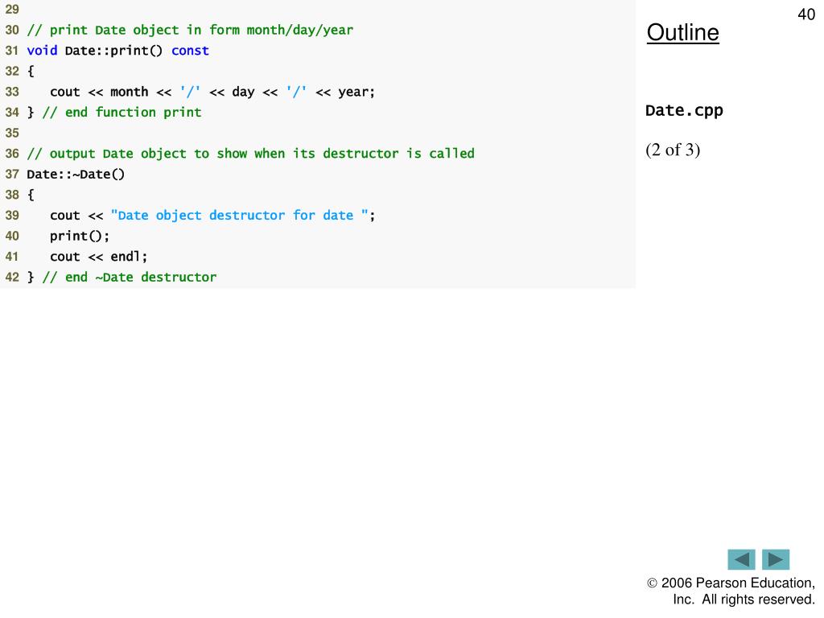Select "// end function print" comment
This screenshot has height=618, width=824.
pyautogui.click(x=122, y=113)
